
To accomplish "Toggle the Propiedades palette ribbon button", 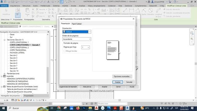I will pyautogui.click(x=18, y=15).
